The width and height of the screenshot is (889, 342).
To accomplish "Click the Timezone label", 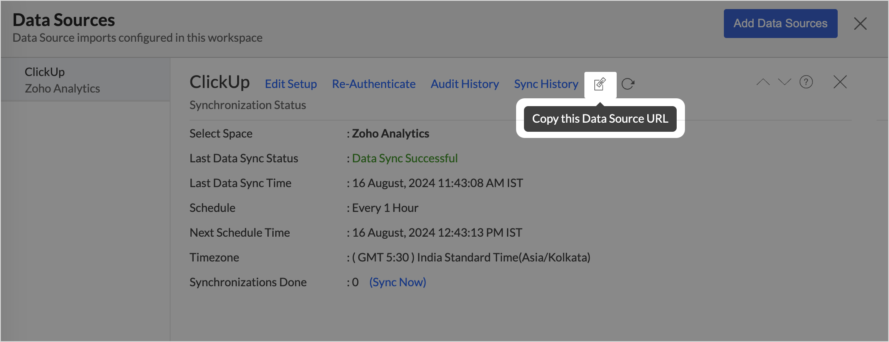I will pyautogui.click(x=214, y=257).
